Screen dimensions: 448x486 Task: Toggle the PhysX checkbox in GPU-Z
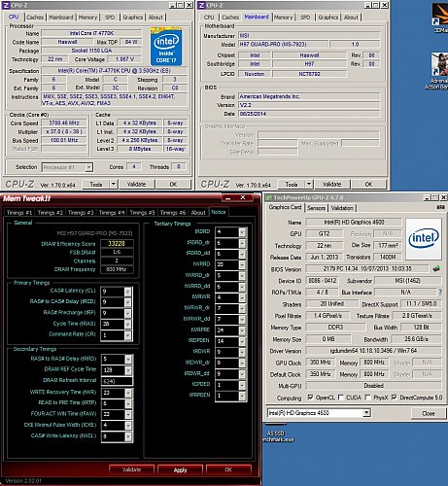tap(367, 398)
